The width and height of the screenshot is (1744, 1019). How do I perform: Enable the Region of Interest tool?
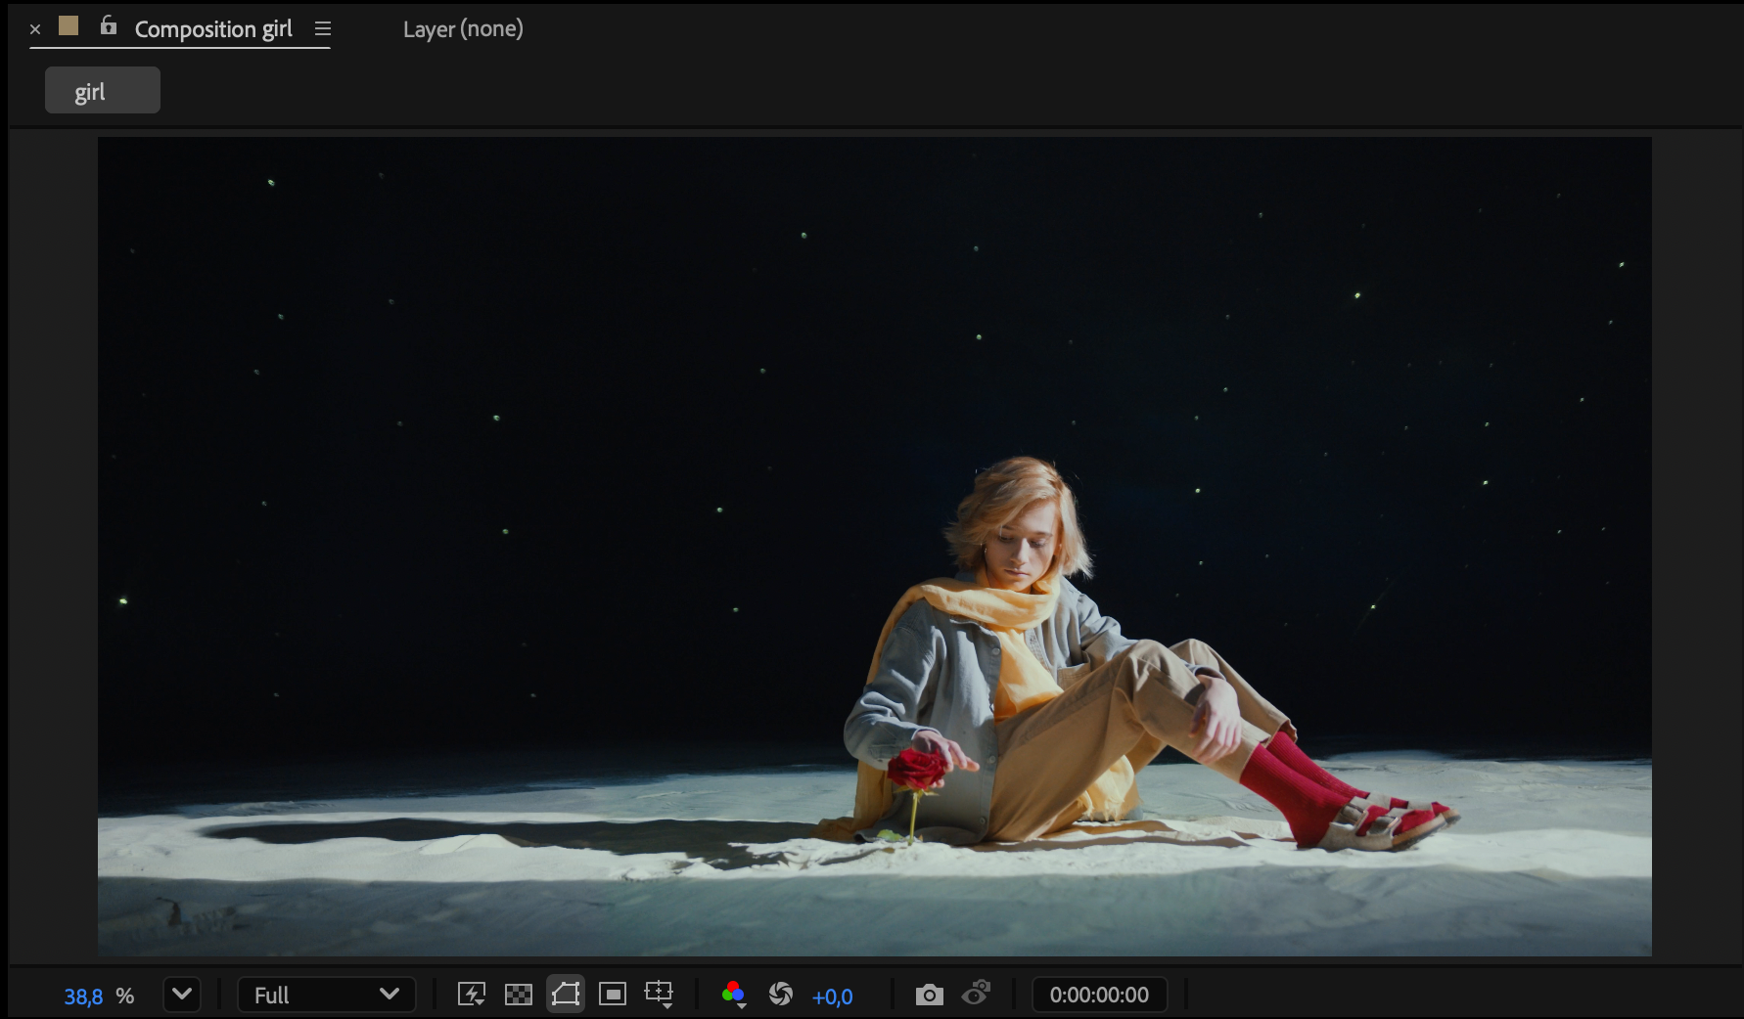(x=613, y=995)
